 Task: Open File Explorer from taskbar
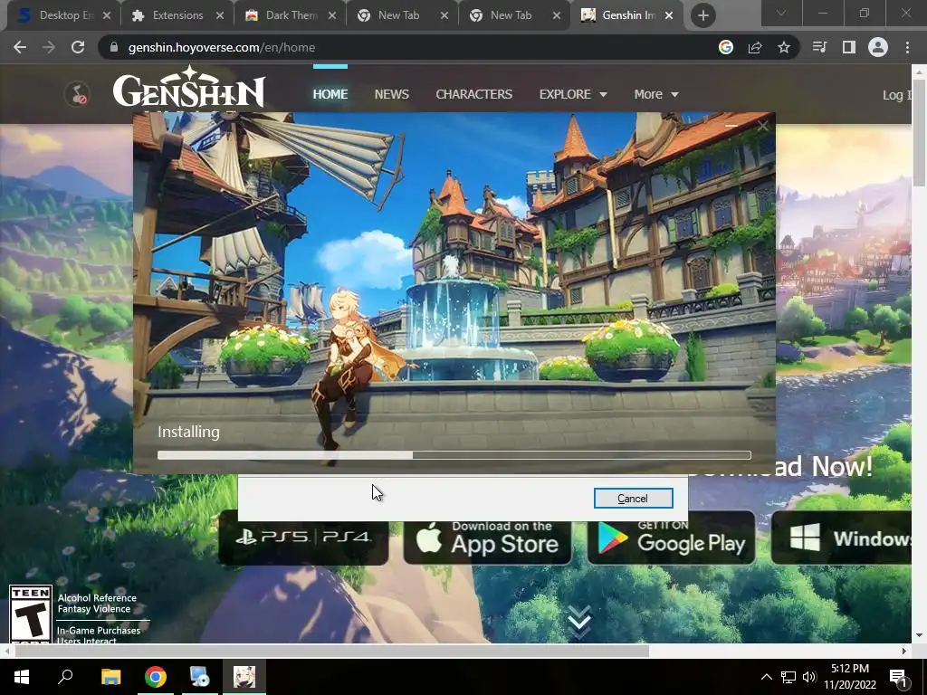click(x=110, y=677)
